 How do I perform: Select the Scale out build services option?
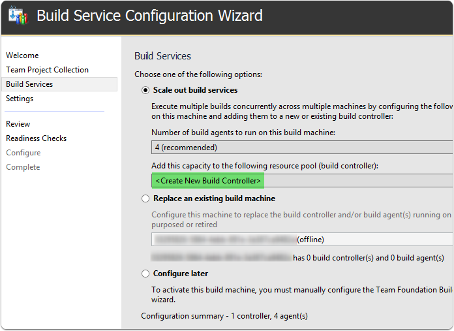click(x=145, y=90)
